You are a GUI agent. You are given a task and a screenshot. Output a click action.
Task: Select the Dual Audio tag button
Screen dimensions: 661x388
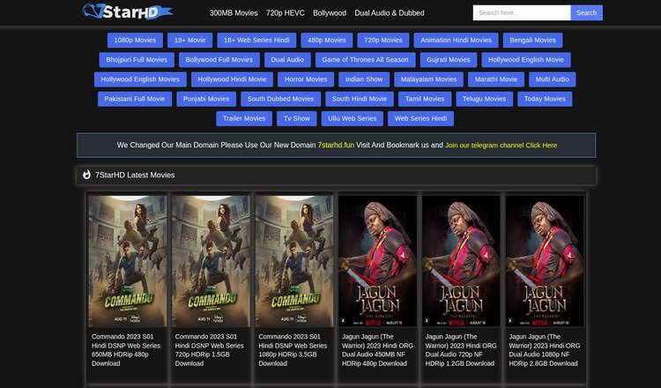pos(287,60)
